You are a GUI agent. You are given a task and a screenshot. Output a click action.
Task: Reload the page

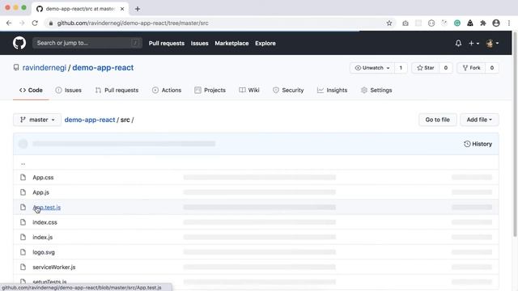point(35,23)
